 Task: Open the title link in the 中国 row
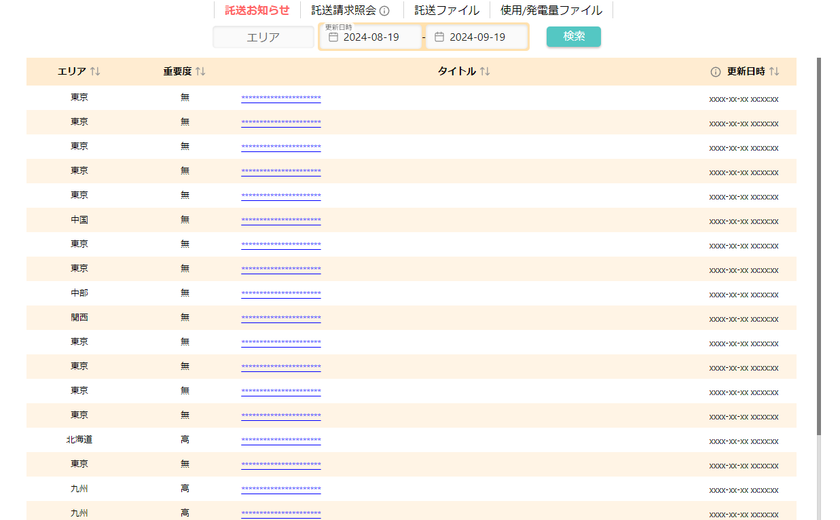(x=280, y=221)
